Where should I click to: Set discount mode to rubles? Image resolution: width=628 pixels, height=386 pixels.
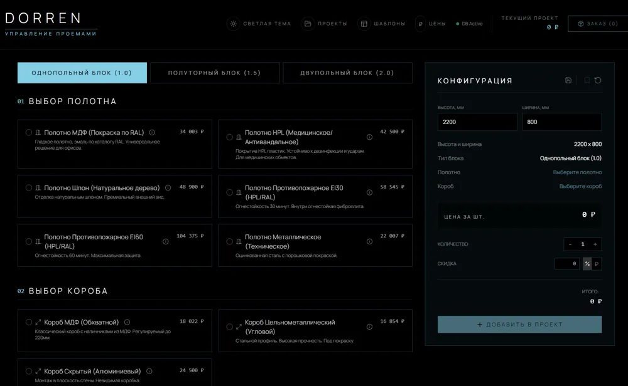coord(597,264)
